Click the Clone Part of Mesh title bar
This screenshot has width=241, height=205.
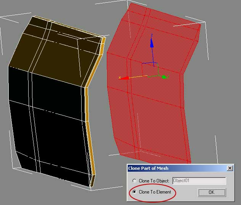(x=180, y=168)
